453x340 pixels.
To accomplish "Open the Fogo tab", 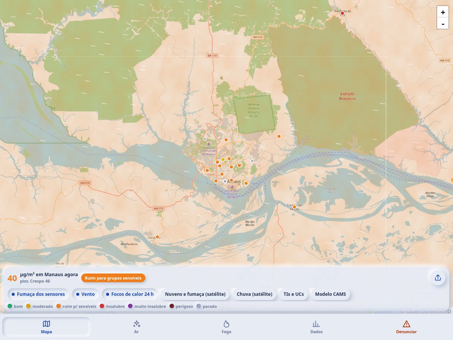I will click(226, 327).
